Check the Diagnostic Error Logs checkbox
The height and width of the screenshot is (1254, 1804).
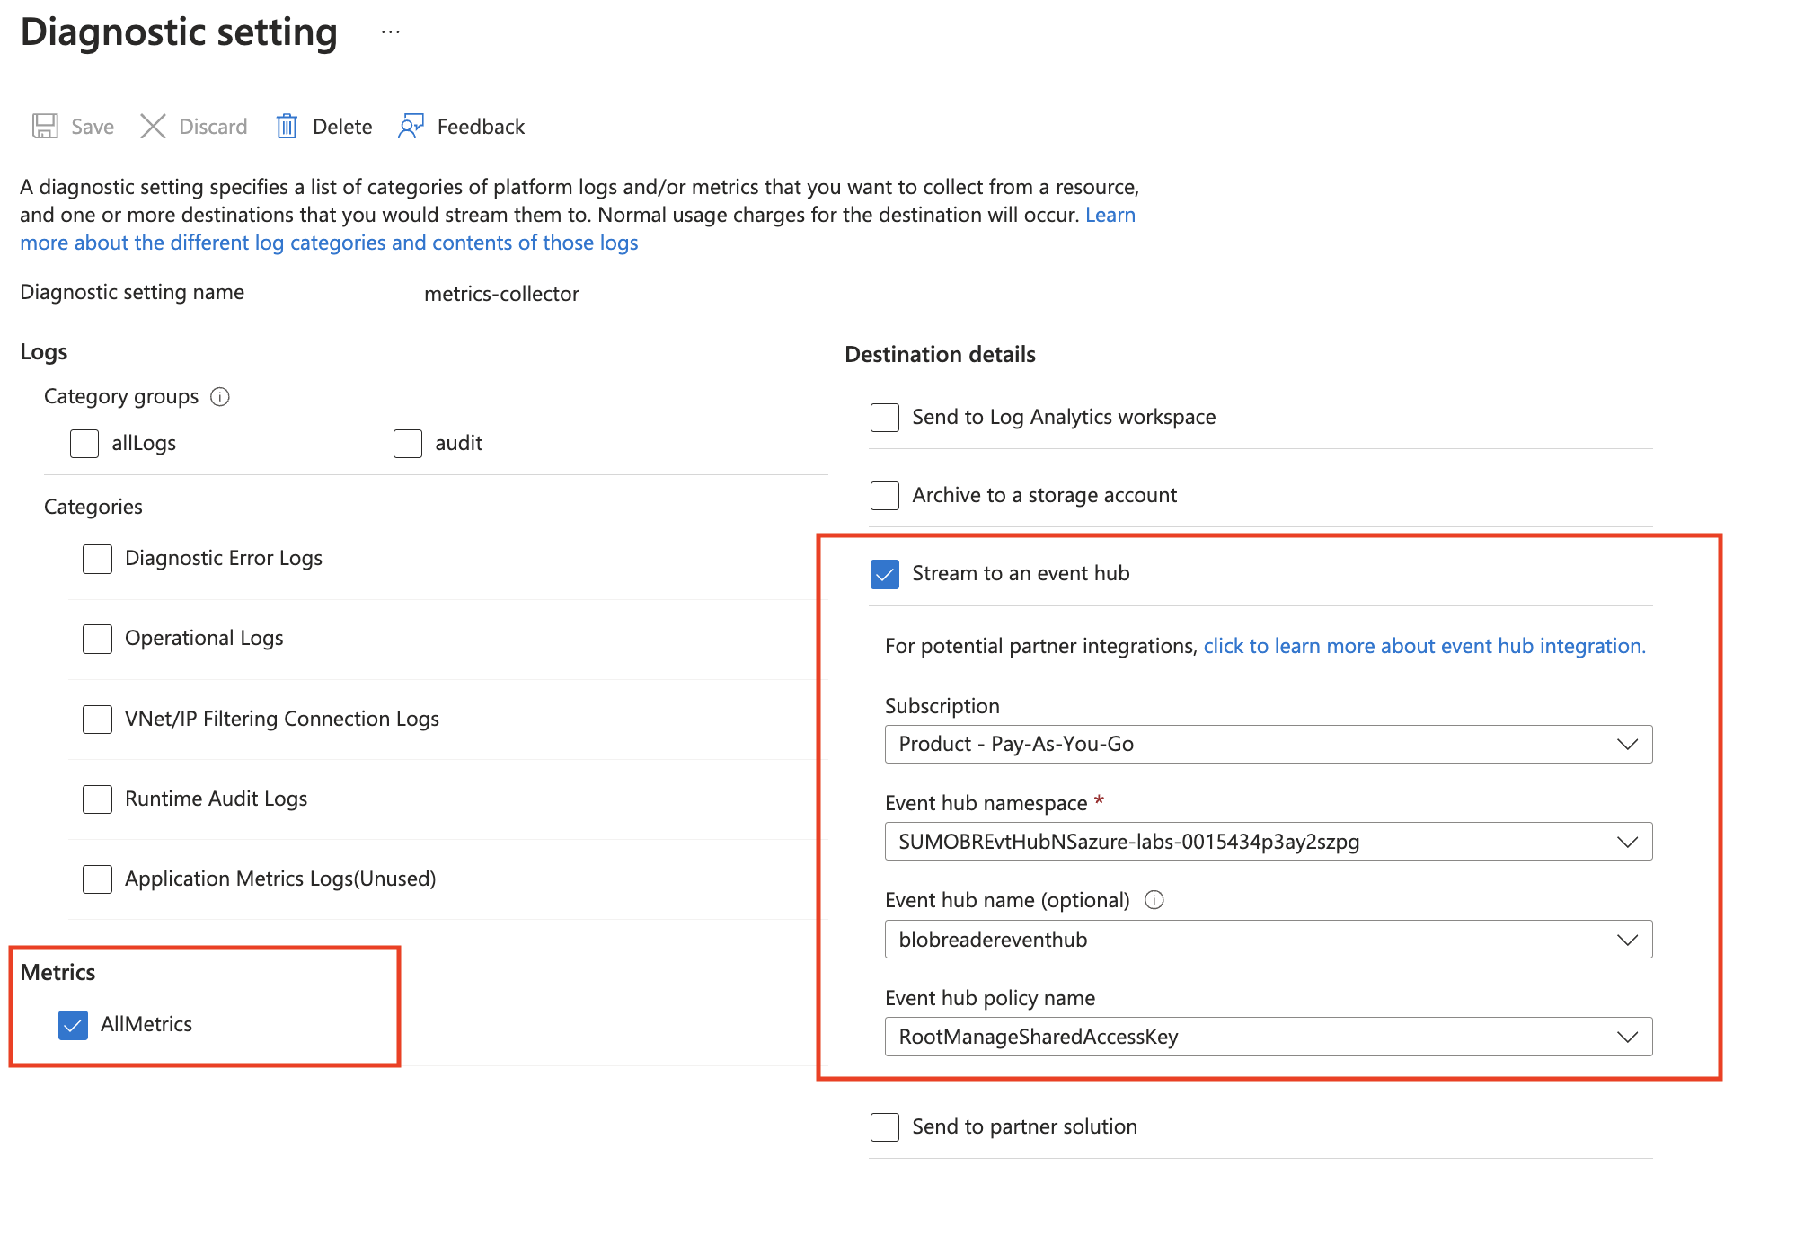97,559
